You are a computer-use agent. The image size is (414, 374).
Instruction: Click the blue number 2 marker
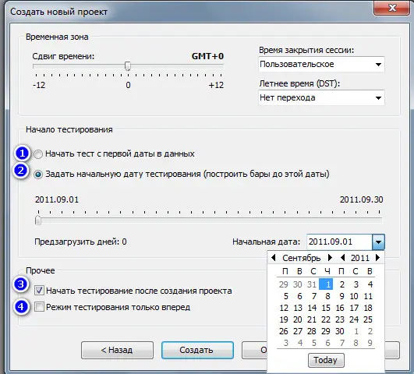click(x=21, y=170)
